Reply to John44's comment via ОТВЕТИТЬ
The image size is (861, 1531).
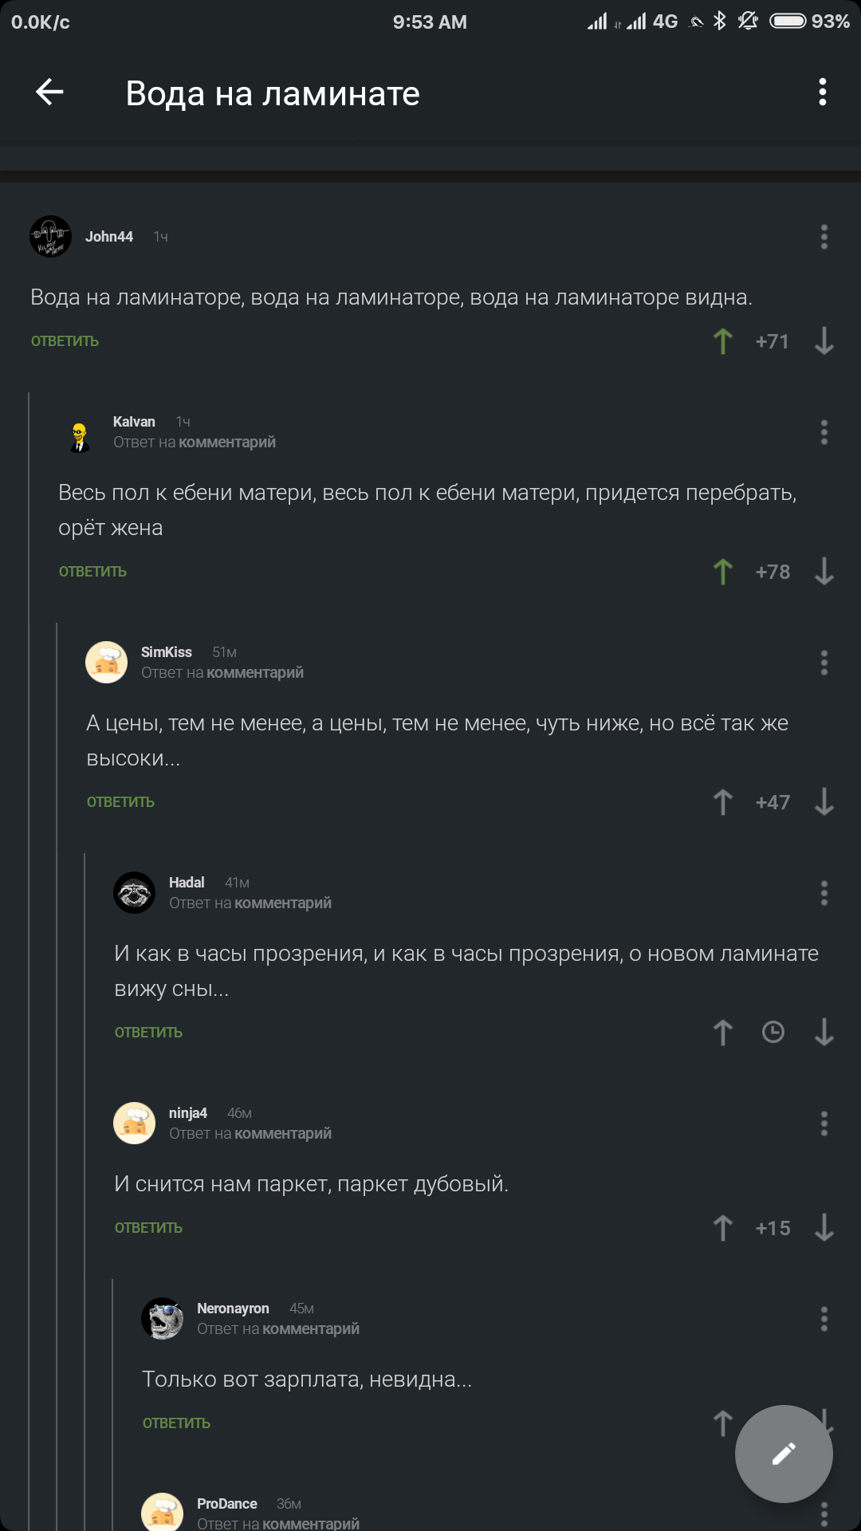(64, 340)
